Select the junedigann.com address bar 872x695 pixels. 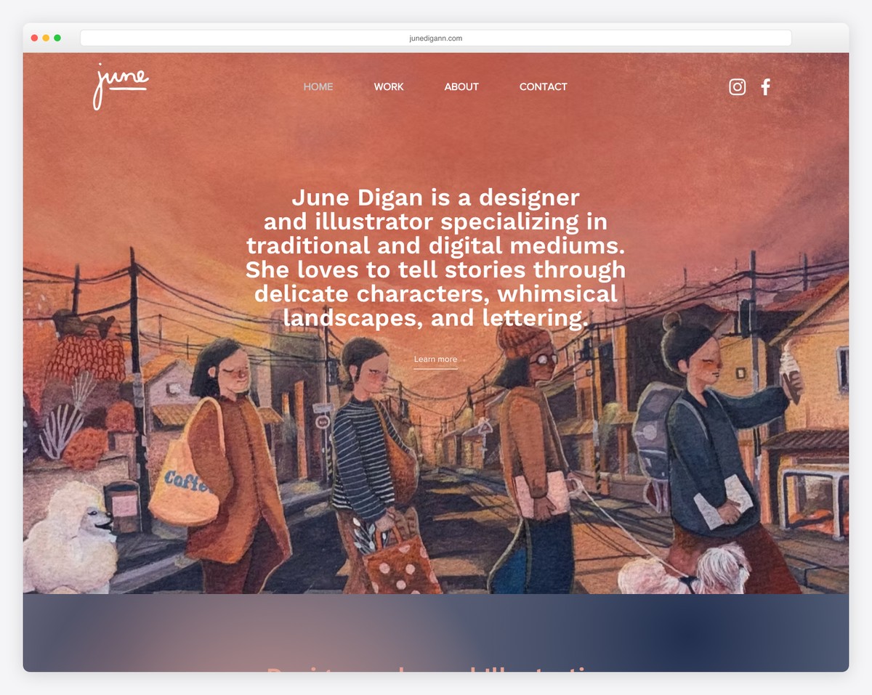(x=435, y=37)
